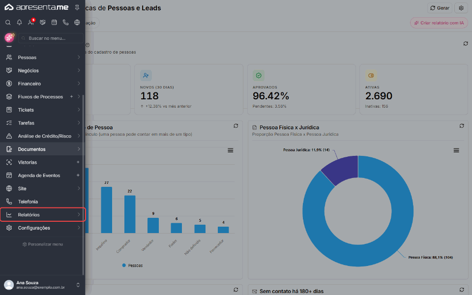Click the purple Pessoa Jurídica donut segment
The height and width of the screenshot is (295, 472).
342,169
